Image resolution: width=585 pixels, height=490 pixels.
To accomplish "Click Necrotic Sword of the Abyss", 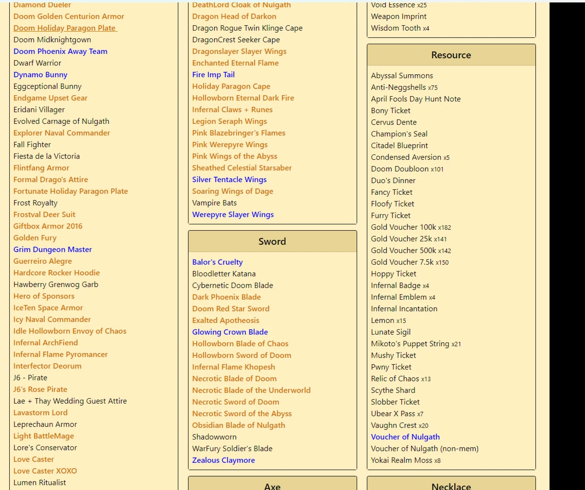I will pos(242,414).
